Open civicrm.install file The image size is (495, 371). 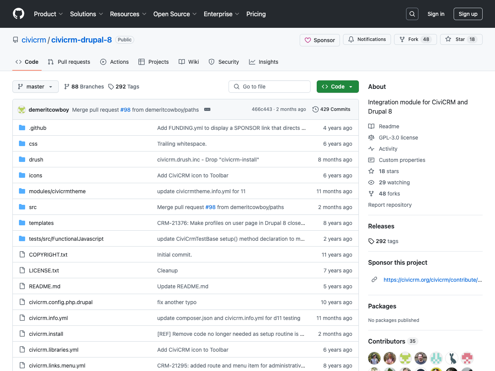(46, 334)
